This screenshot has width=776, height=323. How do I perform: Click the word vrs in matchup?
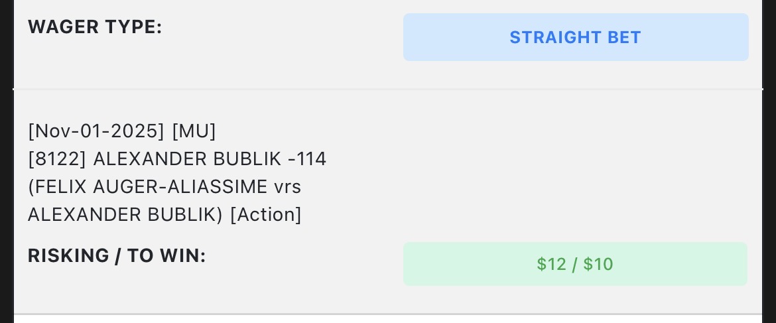[x=287, y=187]
